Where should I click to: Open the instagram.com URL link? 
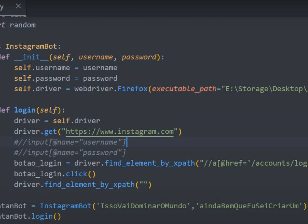pos(119,131)
